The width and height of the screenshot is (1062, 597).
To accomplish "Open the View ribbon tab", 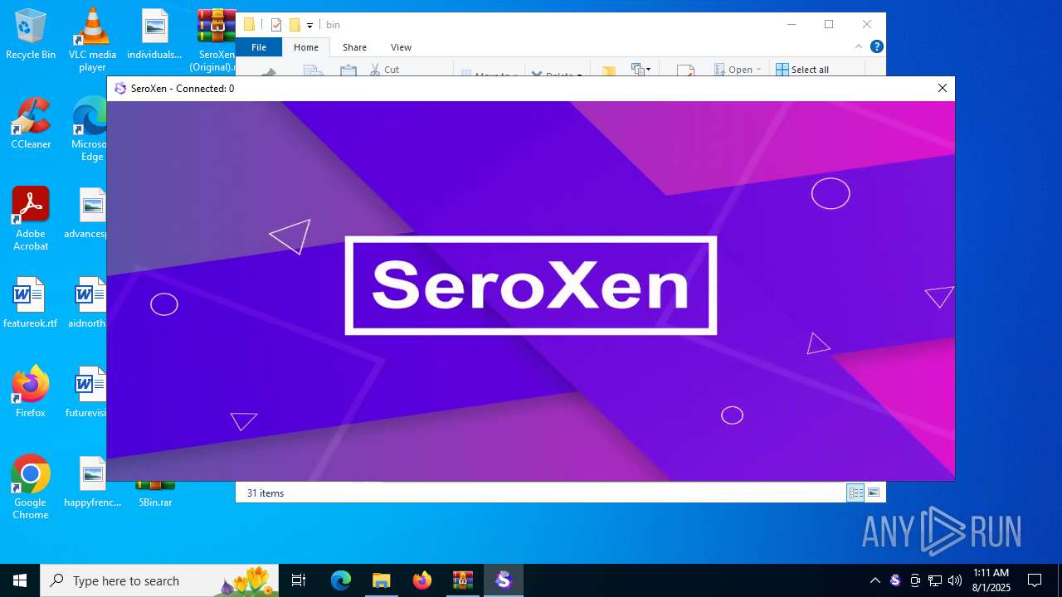I will [401, 47].
